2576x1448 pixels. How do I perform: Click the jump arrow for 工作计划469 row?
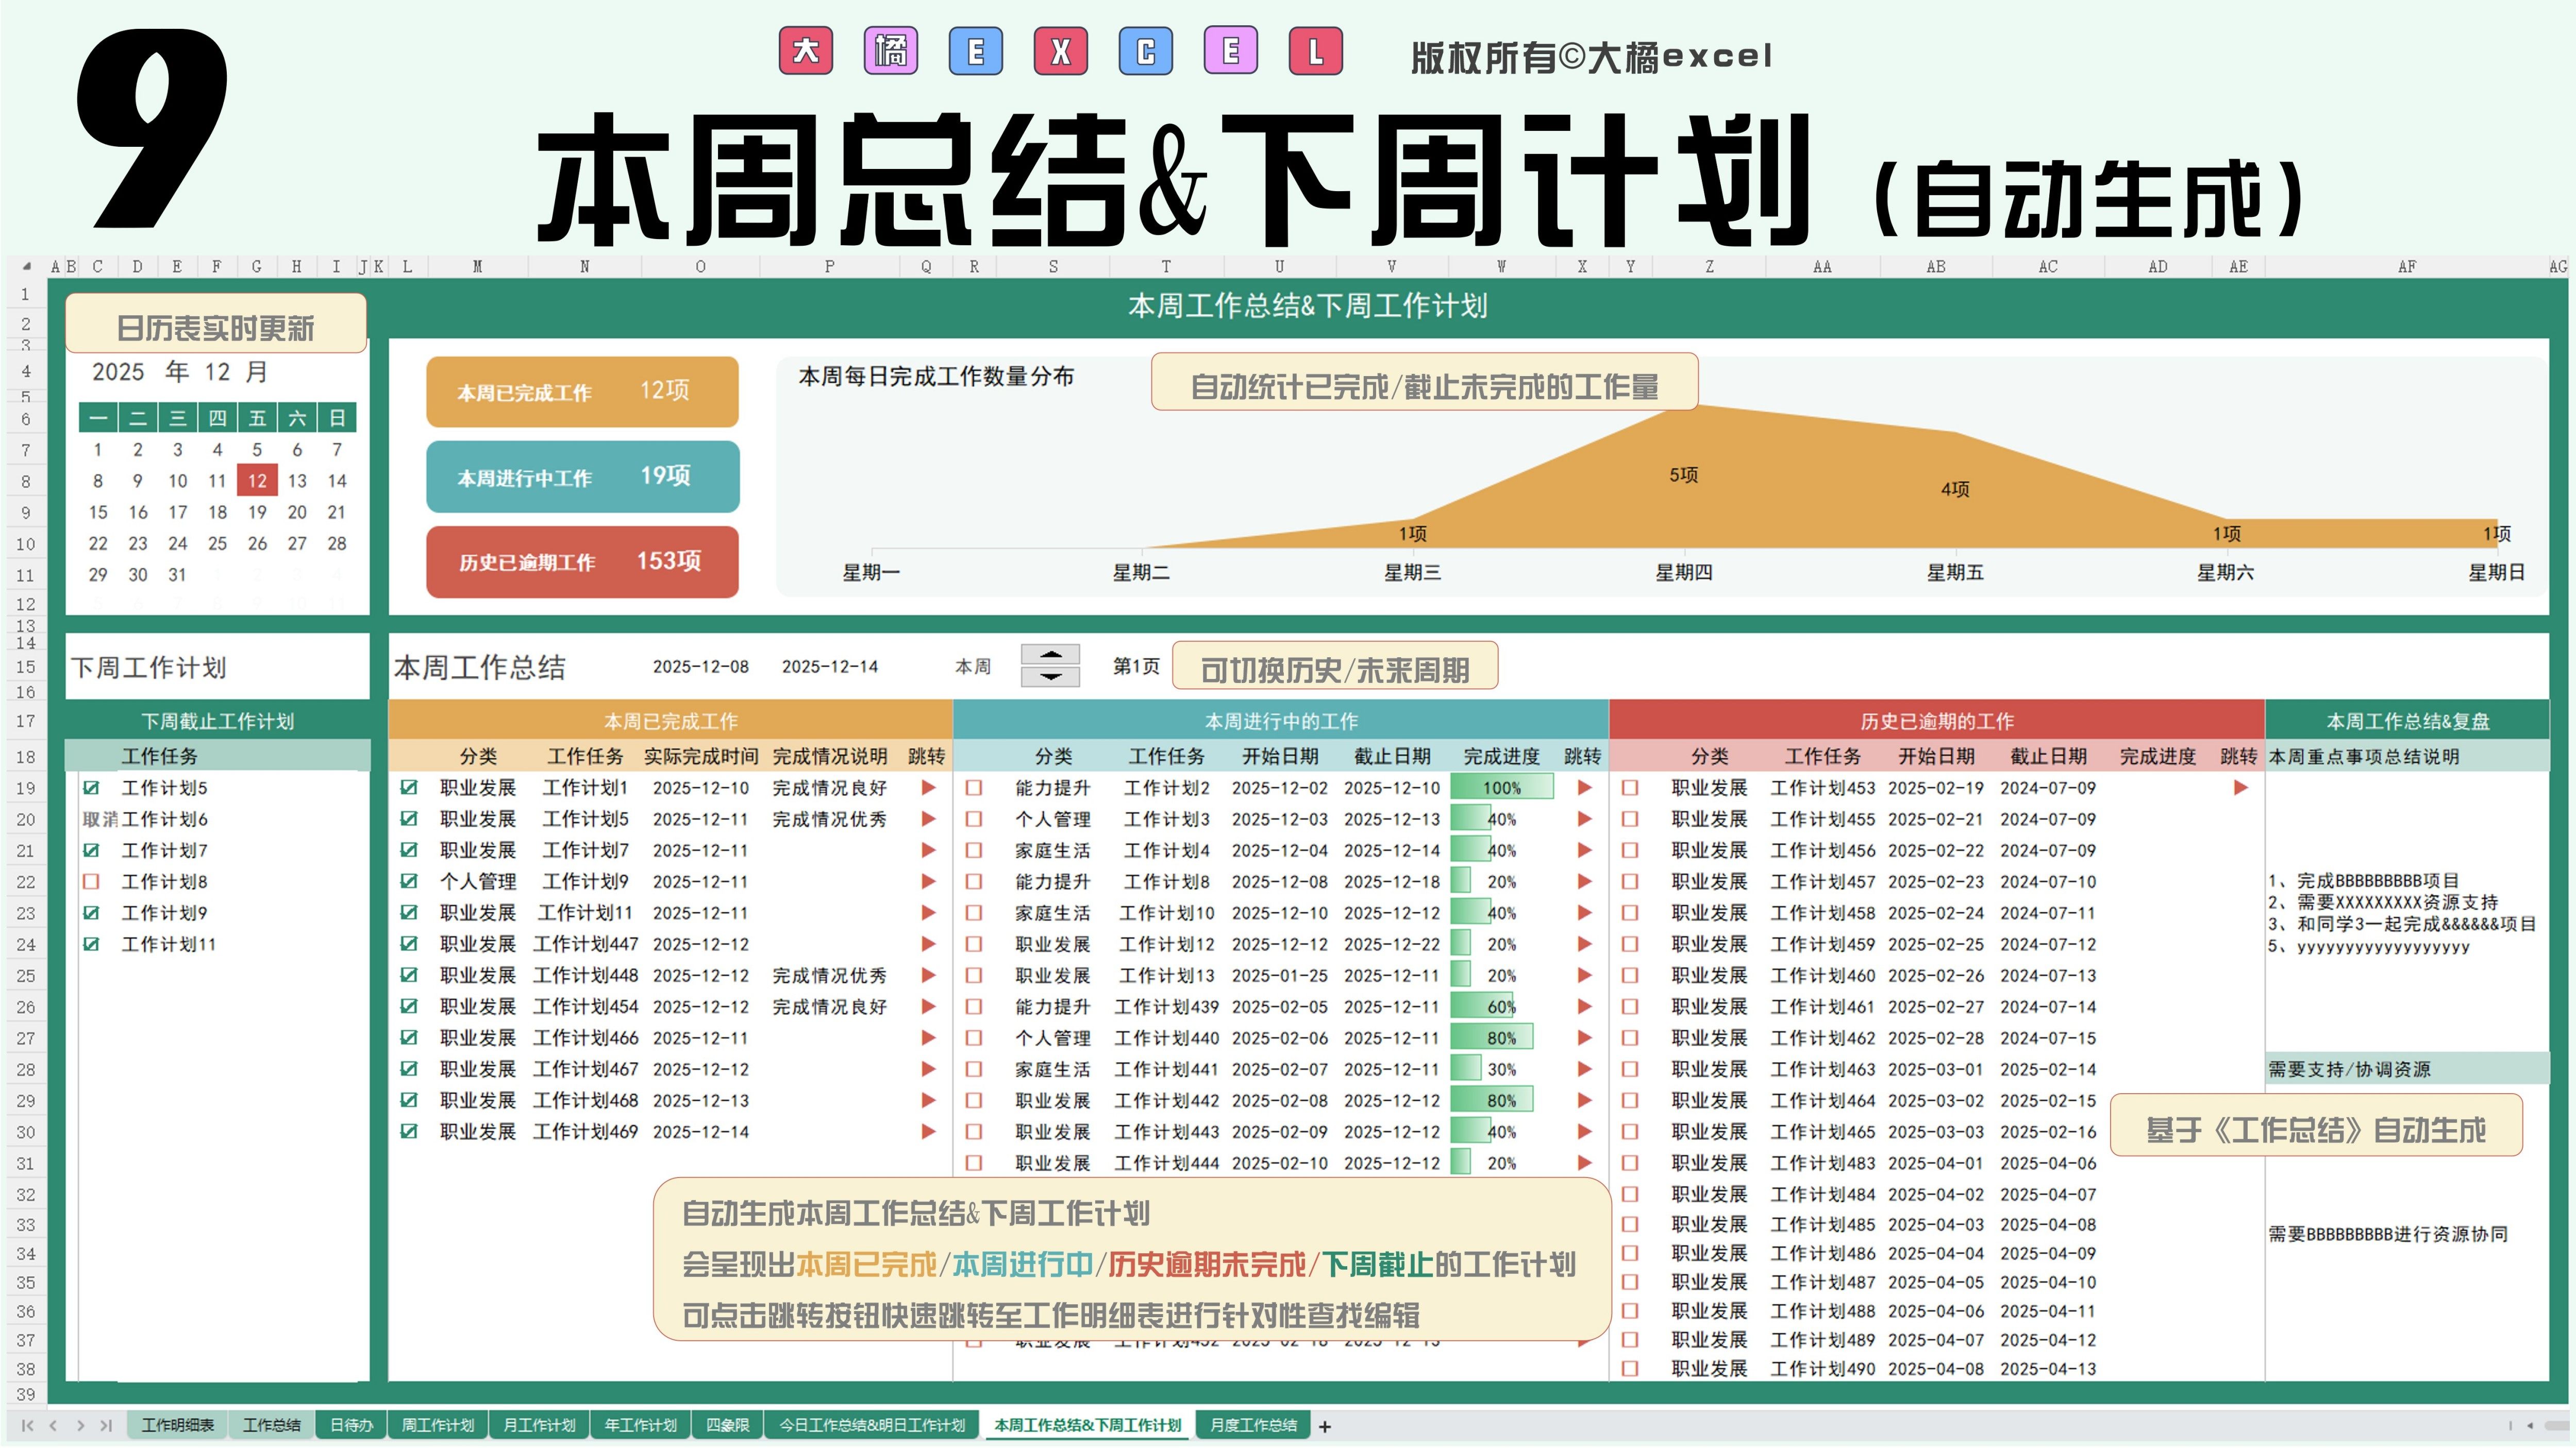pyautogui.click(x=928, y=1131)
